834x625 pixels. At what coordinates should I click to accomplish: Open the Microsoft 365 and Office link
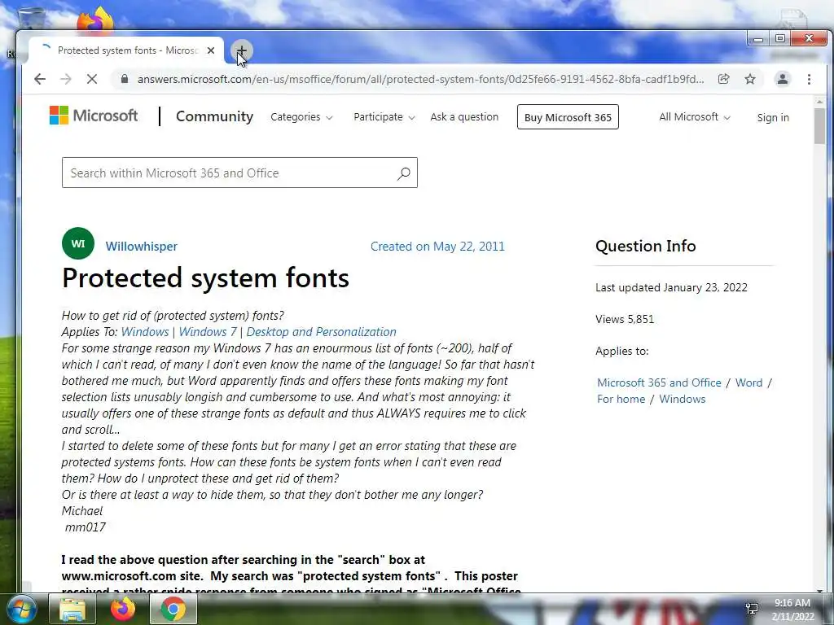point(659,382)
